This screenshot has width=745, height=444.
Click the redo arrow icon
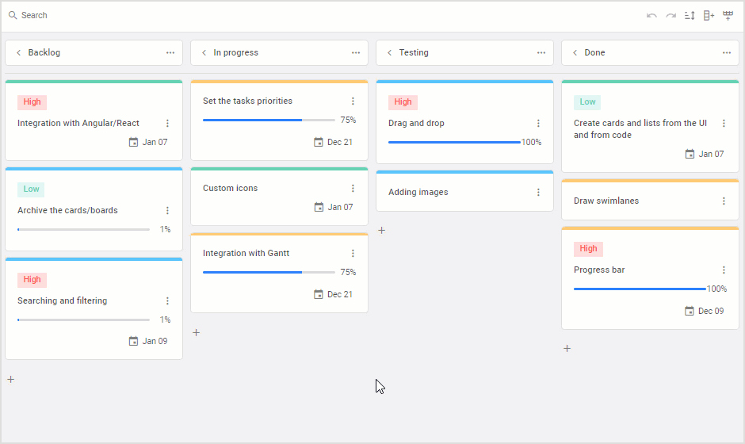pos(670,16)
